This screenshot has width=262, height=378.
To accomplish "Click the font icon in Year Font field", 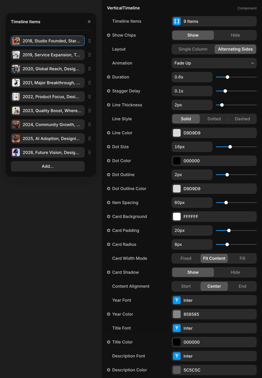I will click(177, 300).
